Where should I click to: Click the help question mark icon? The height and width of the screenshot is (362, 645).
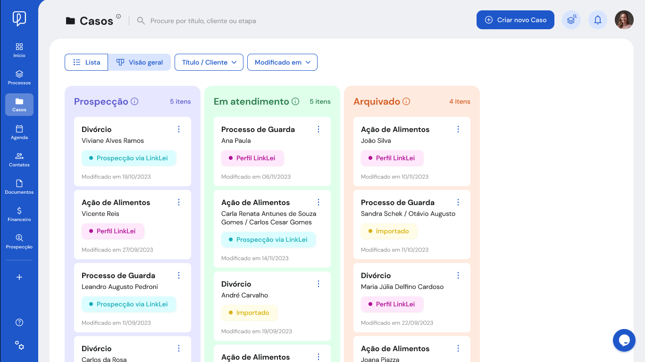click(19, 322)
